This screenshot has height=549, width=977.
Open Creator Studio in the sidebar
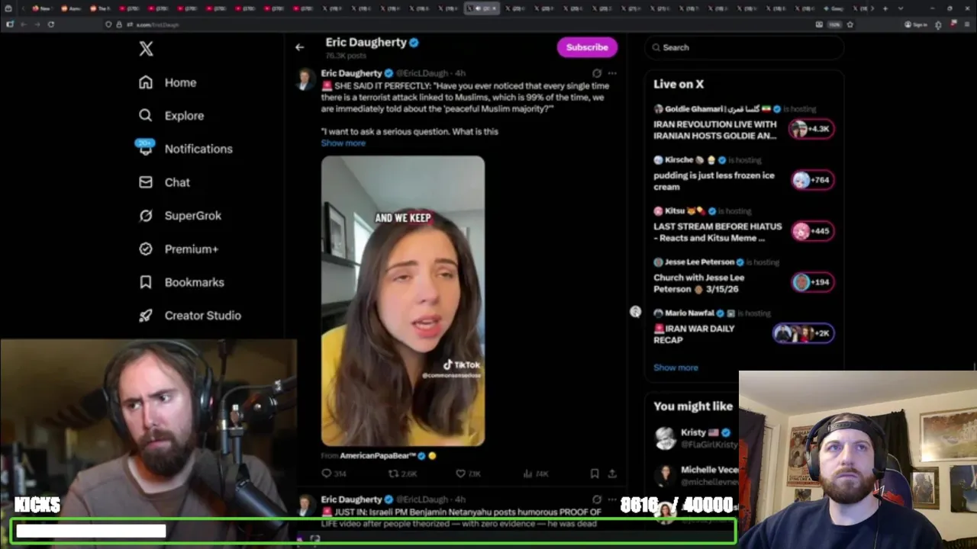pyautogui.click(x=189, y=316)
